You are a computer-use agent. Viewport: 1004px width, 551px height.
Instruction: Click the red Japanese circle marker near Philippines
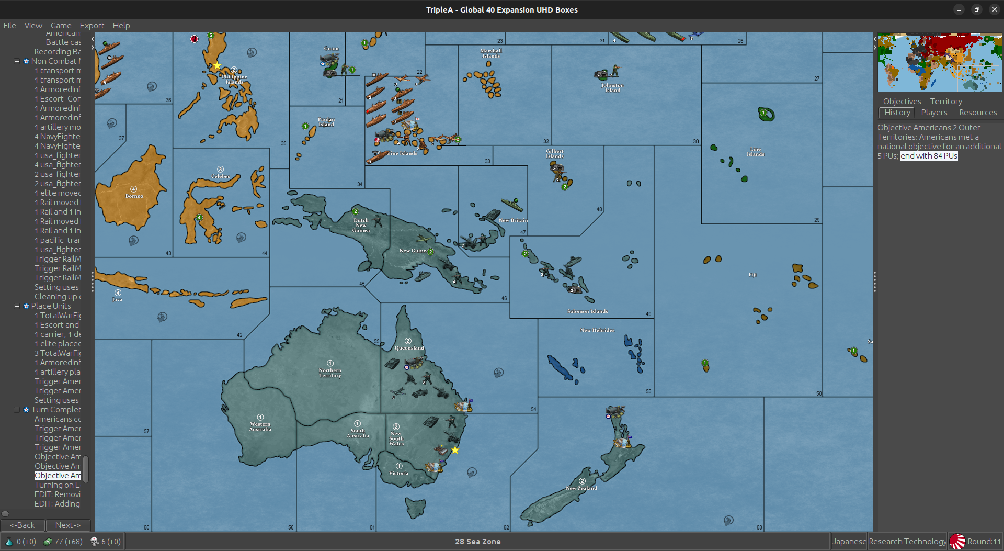[195, 39]
